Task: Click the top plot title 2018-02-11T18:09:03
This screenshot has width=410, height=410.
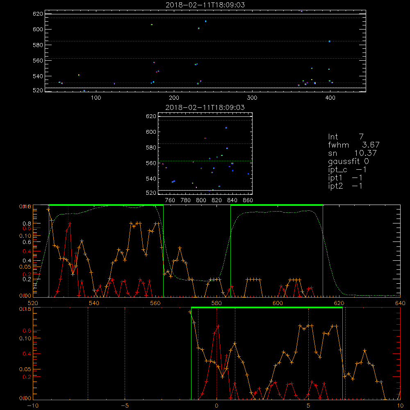Action: pyautogui.click(x=205, y=5)
